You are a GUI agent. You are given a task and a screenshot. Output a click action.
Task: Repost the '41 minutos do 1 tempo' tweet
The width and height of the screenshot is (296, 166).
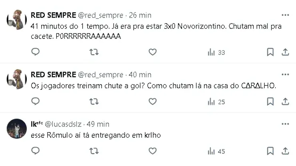click(94, 52)
